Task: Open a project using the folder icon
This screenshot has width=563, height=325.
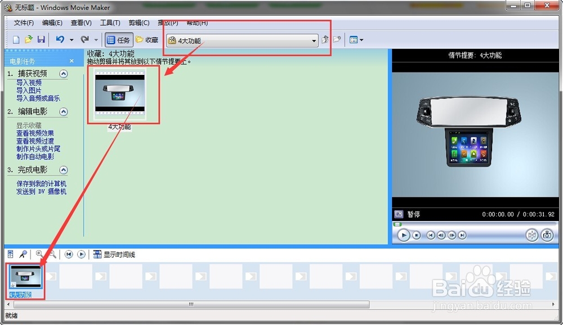Action: click(28, 39)
